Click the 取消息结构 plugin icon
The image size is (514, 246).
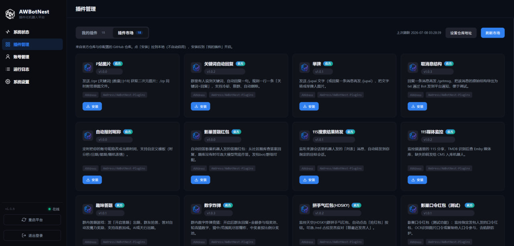(x=413, y=67)
